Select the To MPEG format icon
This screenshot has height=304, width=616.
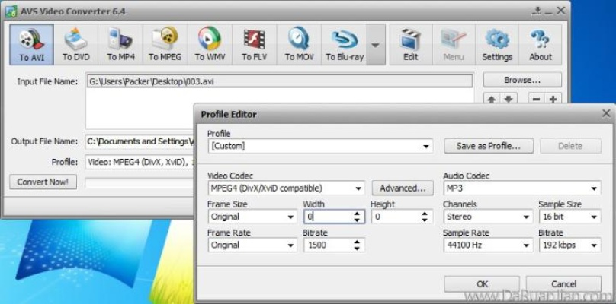point(165,45)
